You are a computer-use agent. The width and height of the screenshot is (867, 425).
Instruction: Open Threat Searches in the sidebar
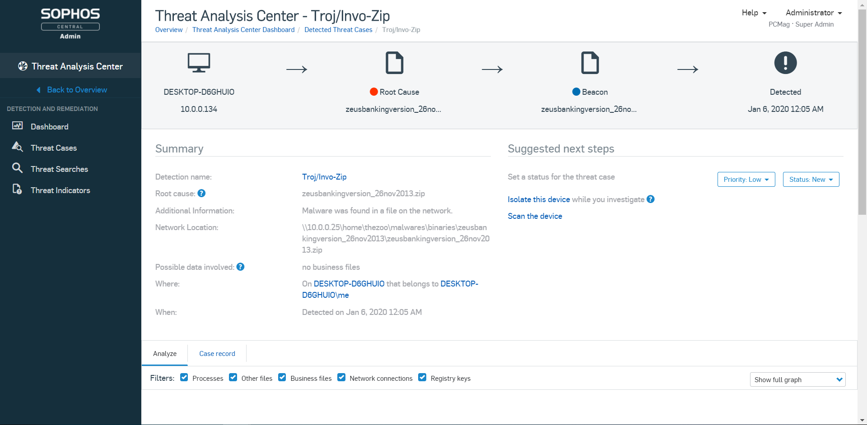point(59,169)
